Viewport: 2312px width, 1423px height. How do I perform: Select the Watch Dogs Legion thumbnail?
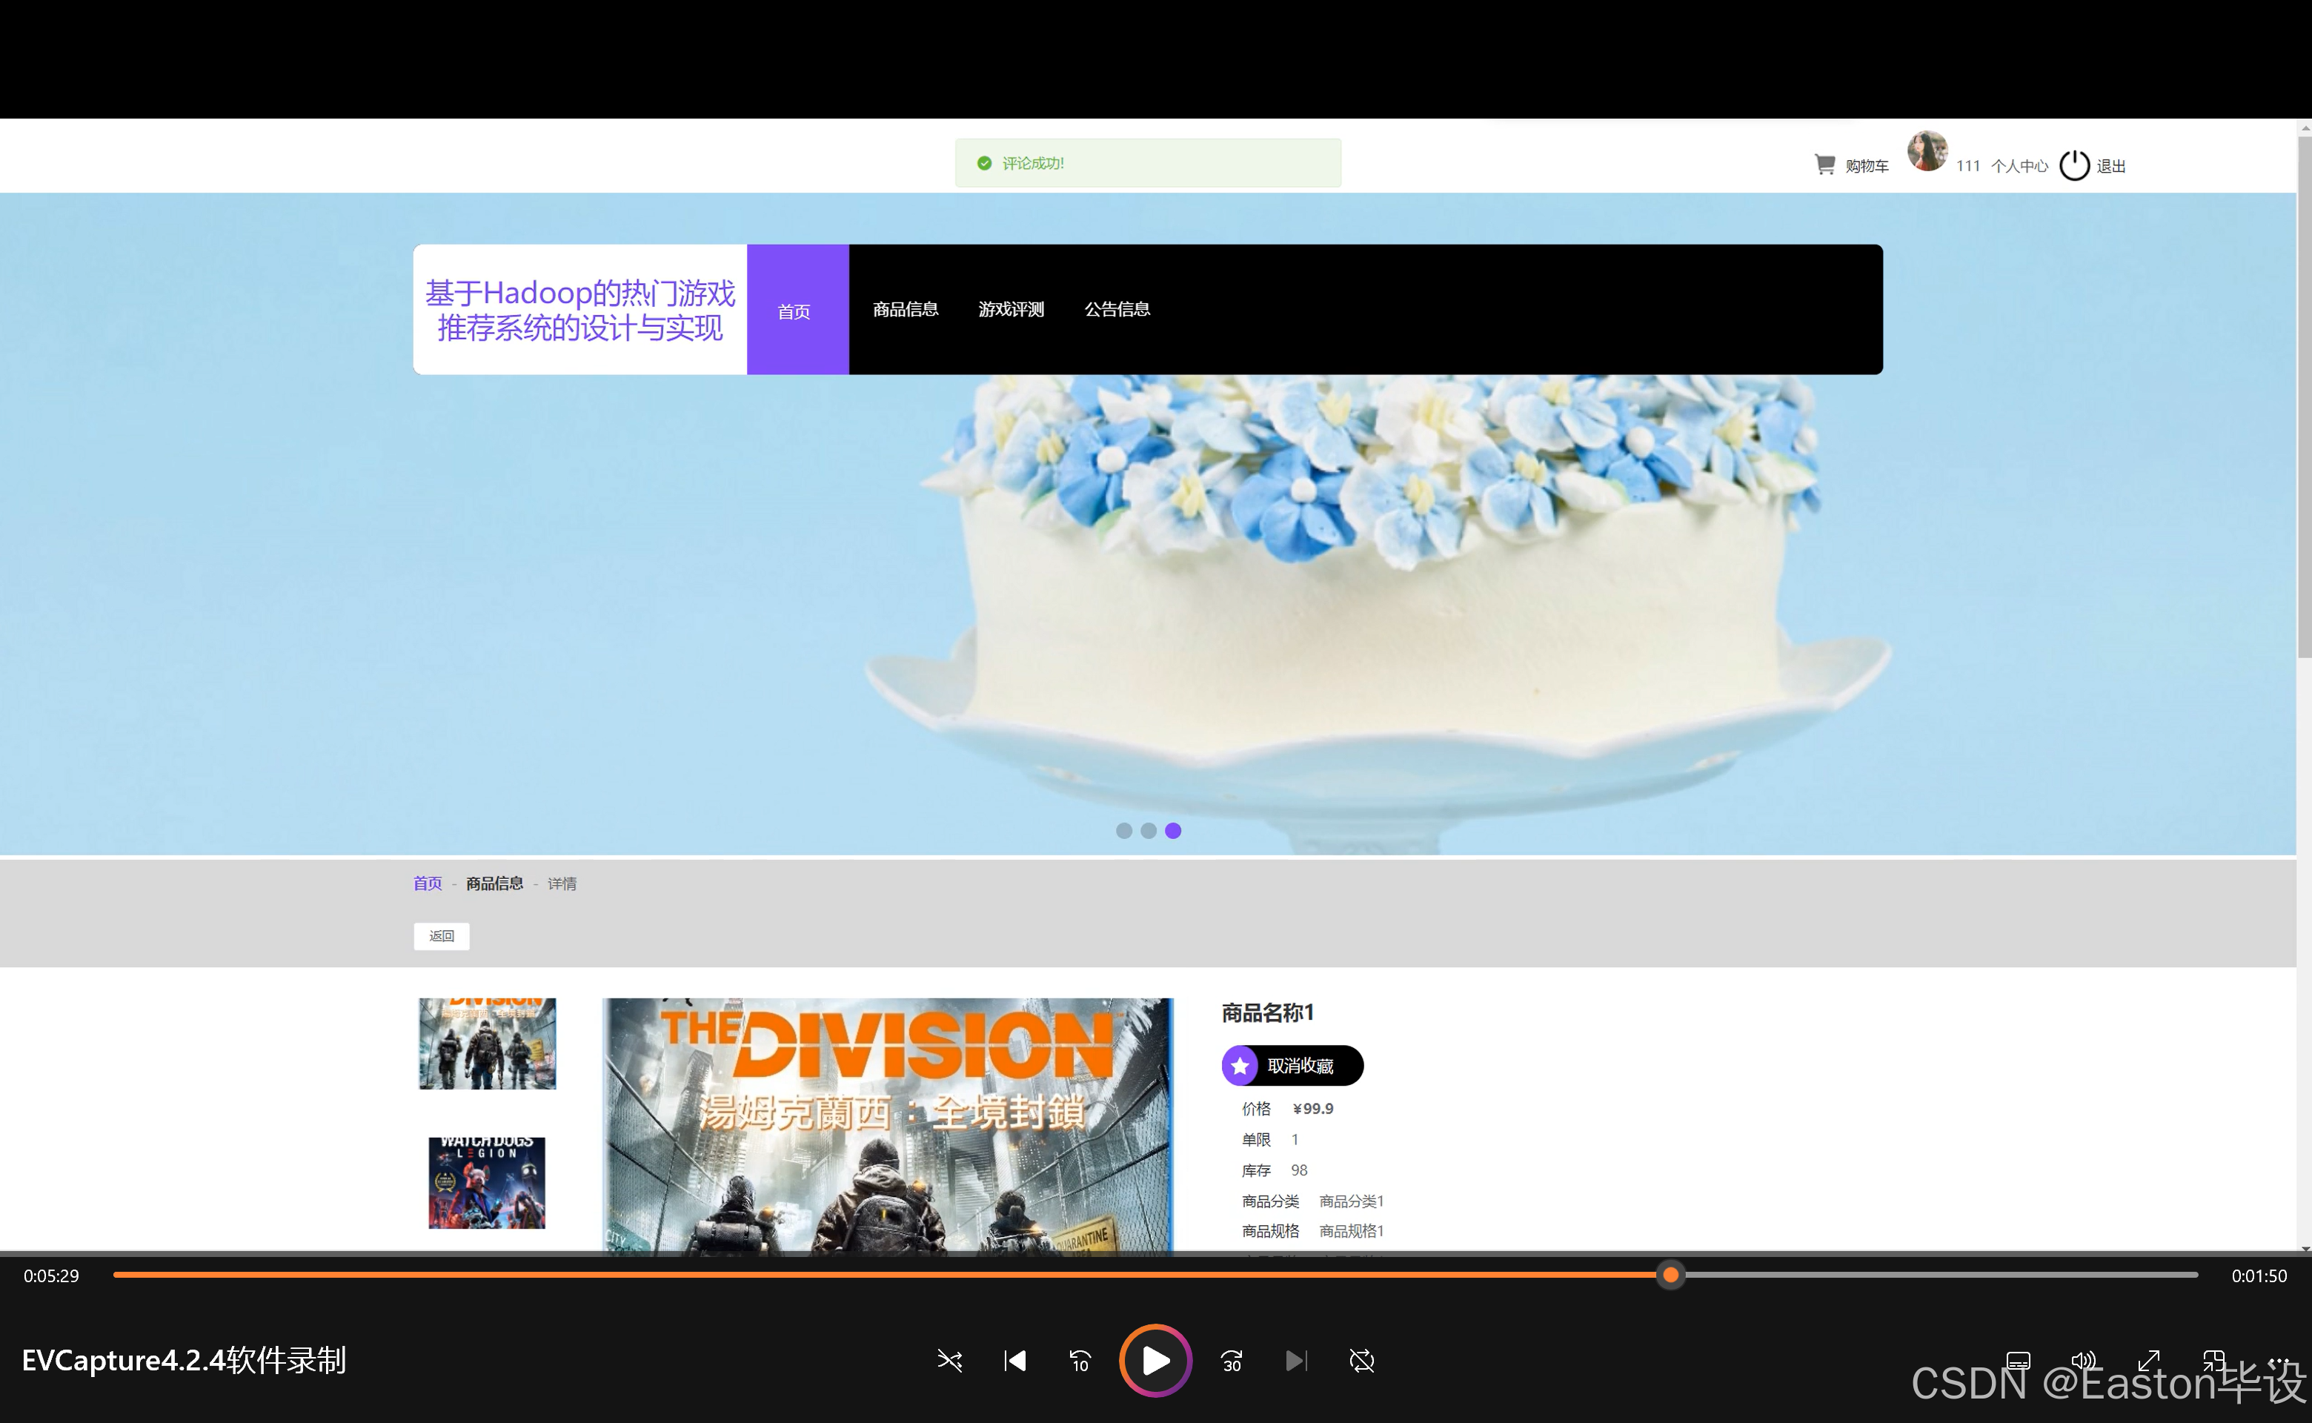(x=487, y=1182)
